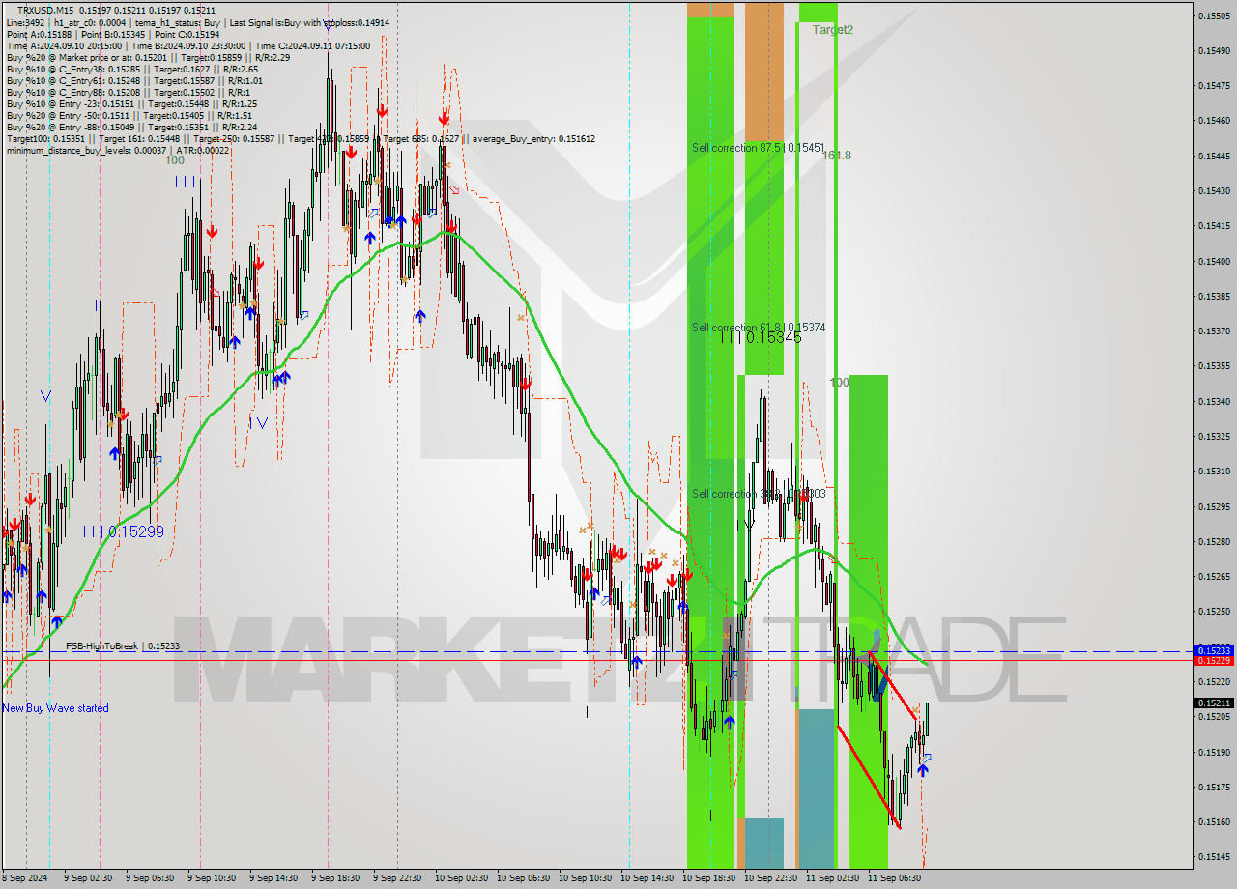
Task: Click 0.15340 on the price axis
Action: (x=1214, y=401)
